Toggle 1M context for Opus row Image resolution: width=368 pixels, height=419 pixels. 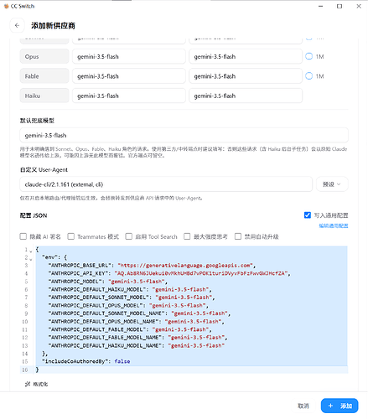(x=308, y=56)
